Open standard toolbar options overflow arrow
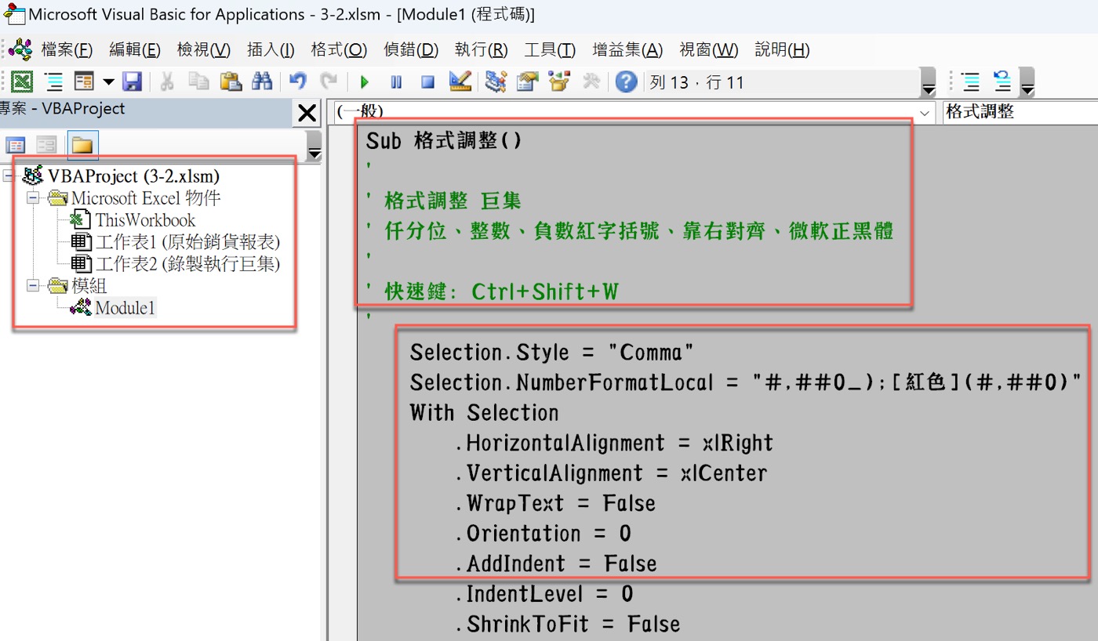 click(x=929, y=83)
